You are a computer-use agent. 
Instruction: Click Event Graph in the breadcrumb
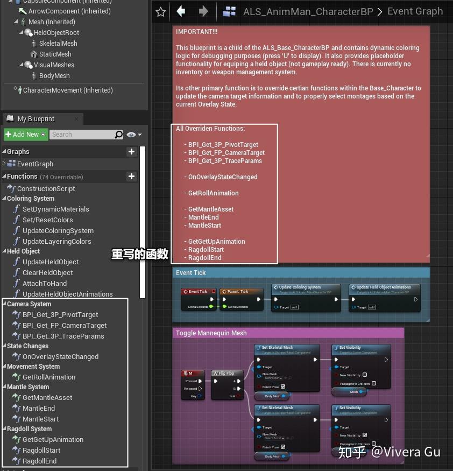pos(415,11)
